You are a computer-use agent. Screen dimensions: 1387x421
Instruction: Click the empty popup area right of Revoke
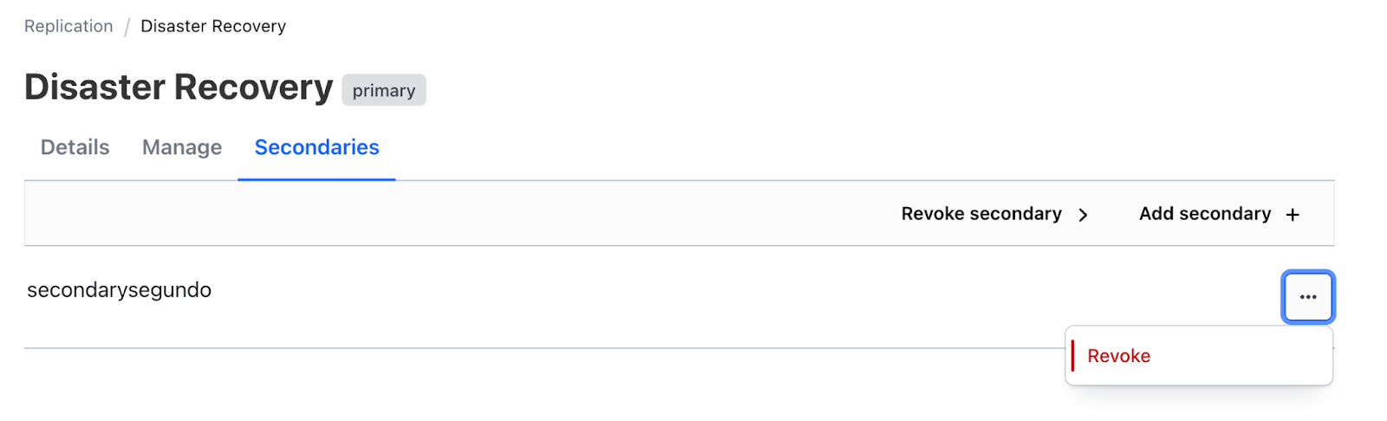[x=1248, y=356]
